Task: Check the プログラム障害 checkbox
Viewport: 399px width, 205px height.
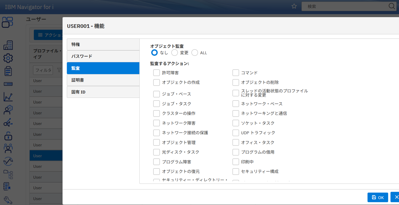Action: coord(156,162)
